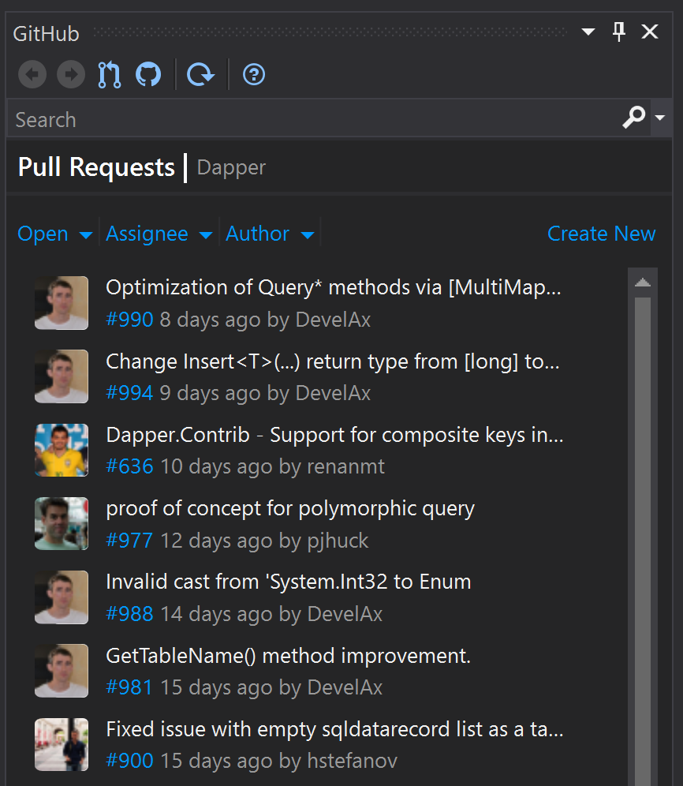Viewport: 683px width, 786px height.
Task: Click '8 days ago by DevelAx' text
Action: coord(265,320)
